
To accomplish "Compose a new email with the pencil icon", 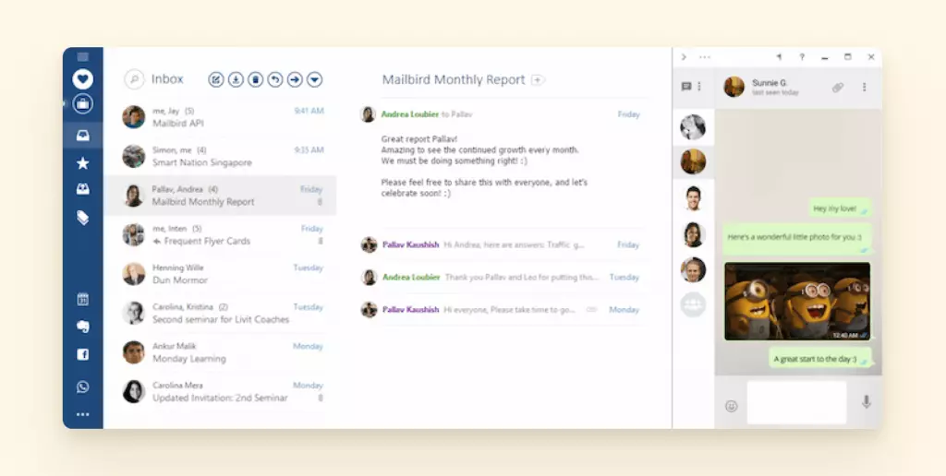I will (216, 79).
